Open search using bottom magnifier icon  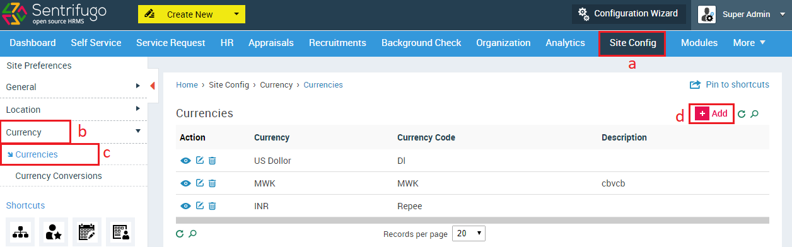pyautogui.click(x=193, y=234)
